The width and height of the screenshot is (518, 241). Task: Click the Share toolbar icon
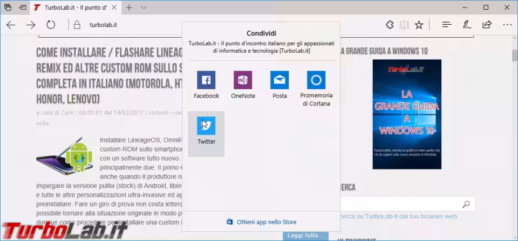(487, 25)
